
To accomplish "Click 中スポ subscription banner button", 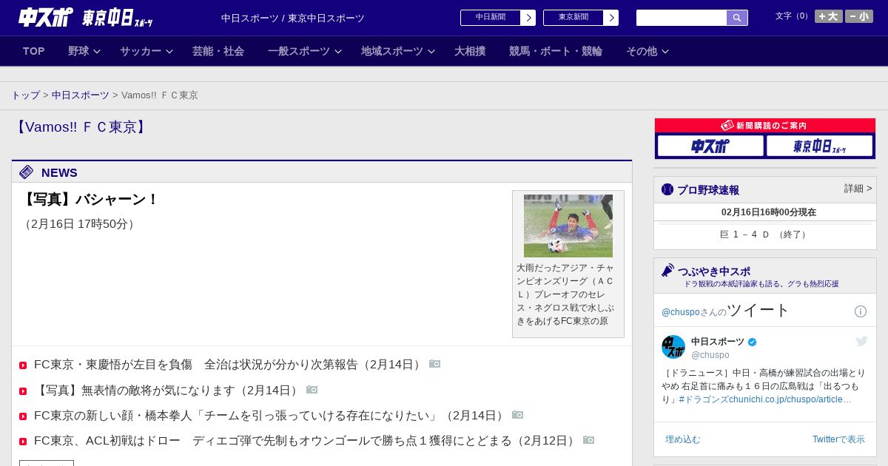I will 710,146.
